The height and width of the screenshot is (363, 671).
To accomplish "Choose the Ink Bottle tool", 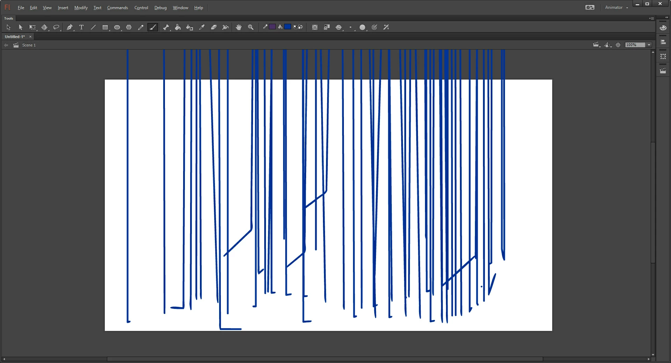I will [190, 27].
